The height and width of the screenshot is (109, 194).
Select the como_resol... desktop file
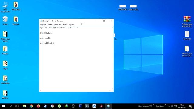pos(133,7)
